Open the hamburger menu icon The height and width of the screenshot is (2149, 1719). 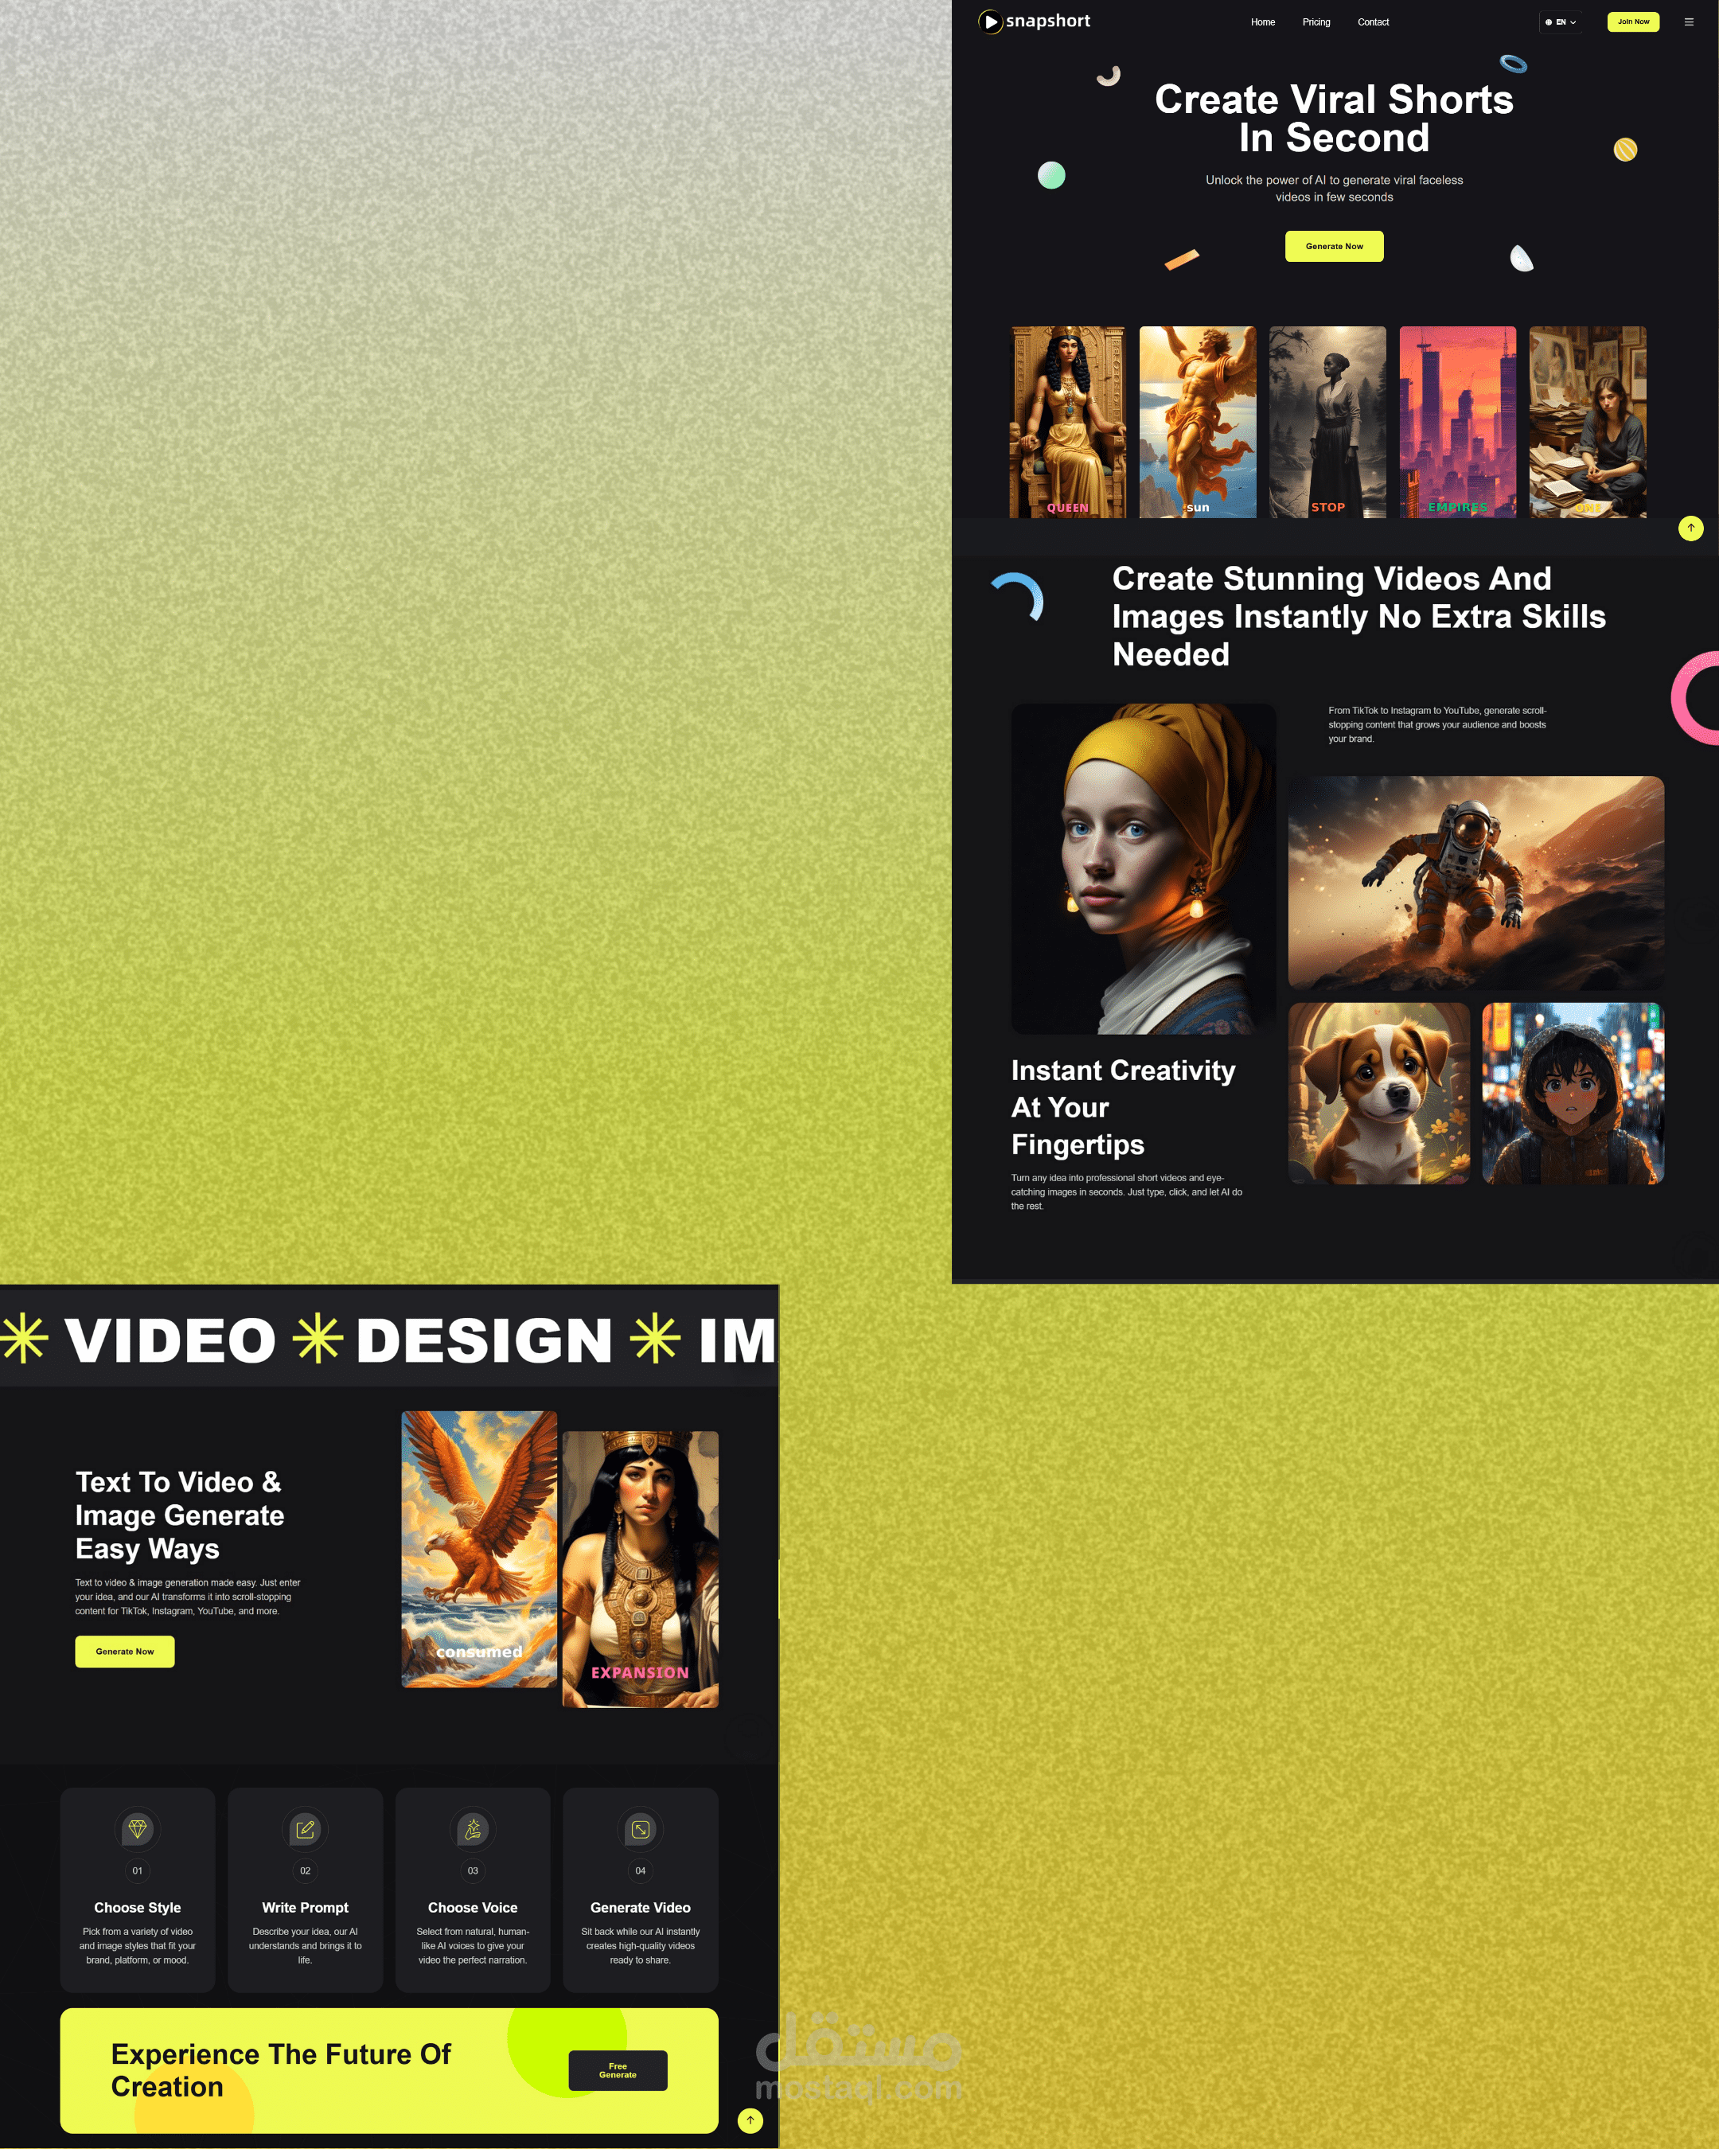(x=1688, y=22)
